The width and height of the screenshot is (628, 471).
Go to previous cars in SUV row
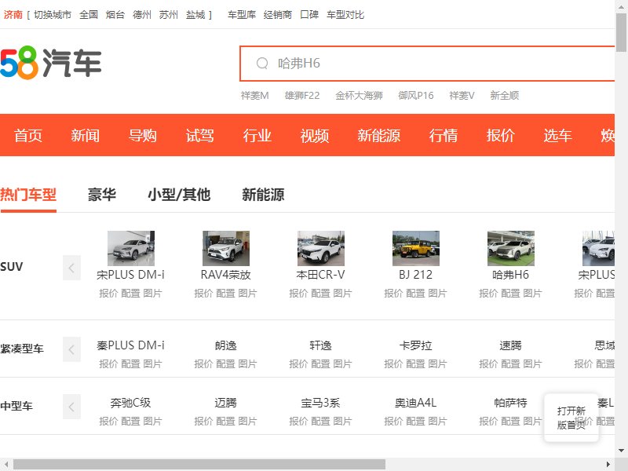coord(71,268)
